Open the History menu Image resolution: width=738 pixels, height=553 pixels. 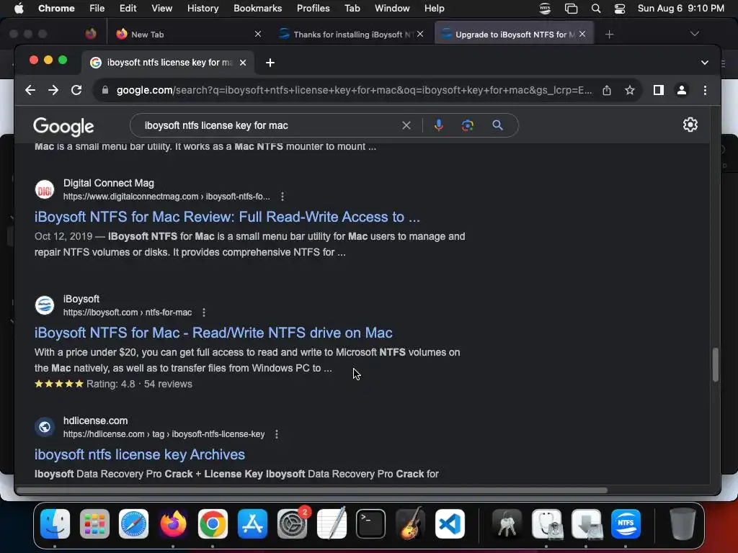click(x=203, y=9)
